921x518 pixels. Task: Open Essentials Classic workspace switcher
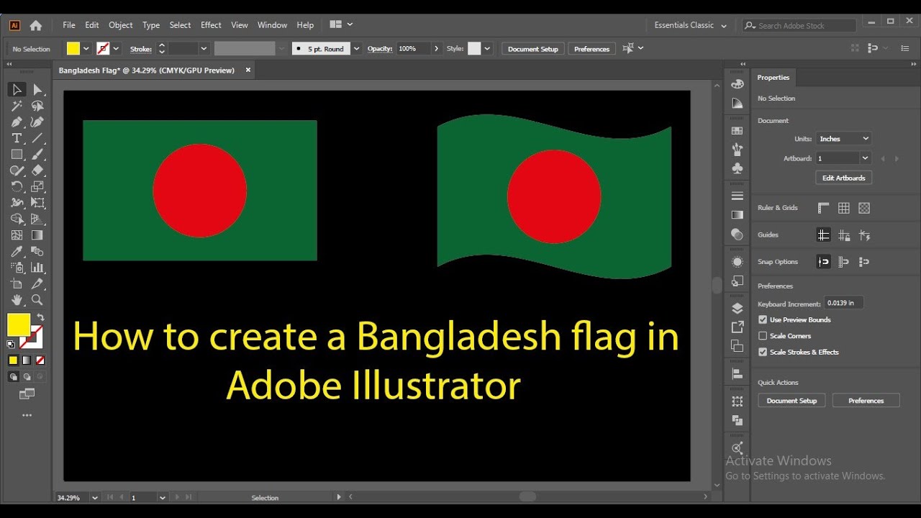[691, 25]
